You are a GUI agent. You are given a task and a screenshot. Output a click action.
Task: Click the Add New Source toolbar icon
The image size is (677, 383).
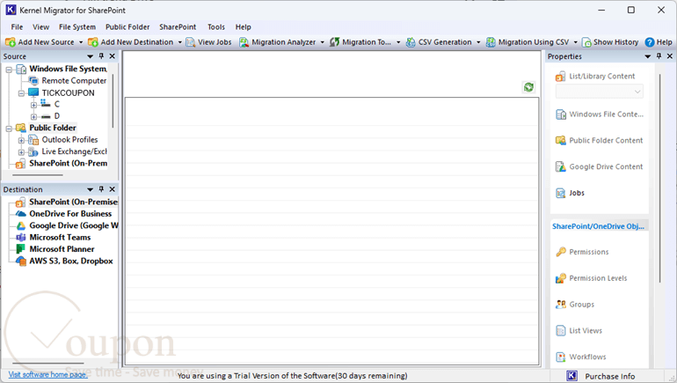pos(11,42)
